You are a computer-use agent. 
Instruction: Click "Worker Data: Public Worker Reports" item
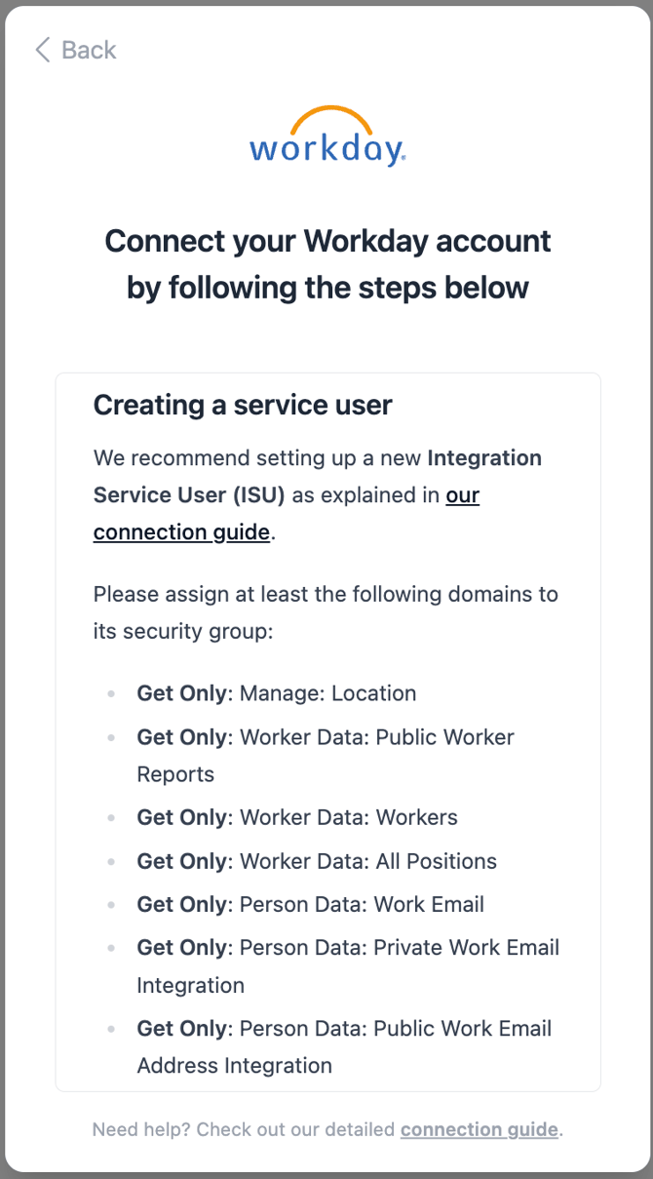pyautogui.click(x=326, y=756)
